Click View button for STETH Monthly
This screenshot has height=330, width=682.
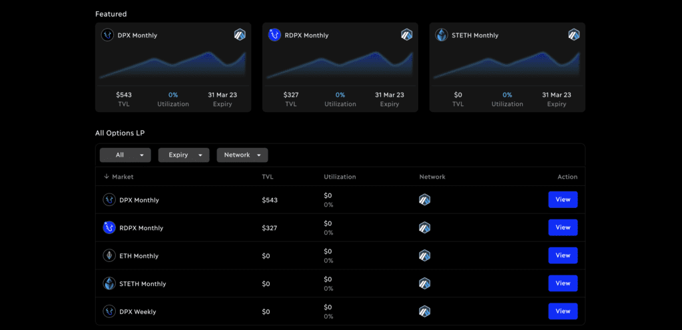[x=563, y=283]
